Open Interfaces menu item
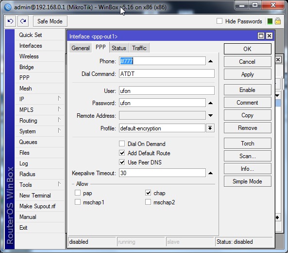Screen dimensions: 288x253 pyautogui.click(x=39, y=46)
